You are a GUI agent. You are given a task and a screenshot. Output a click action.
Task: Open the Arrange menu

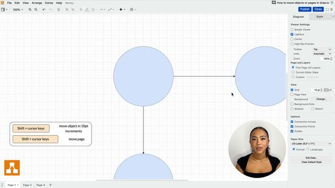coord(37,3)
